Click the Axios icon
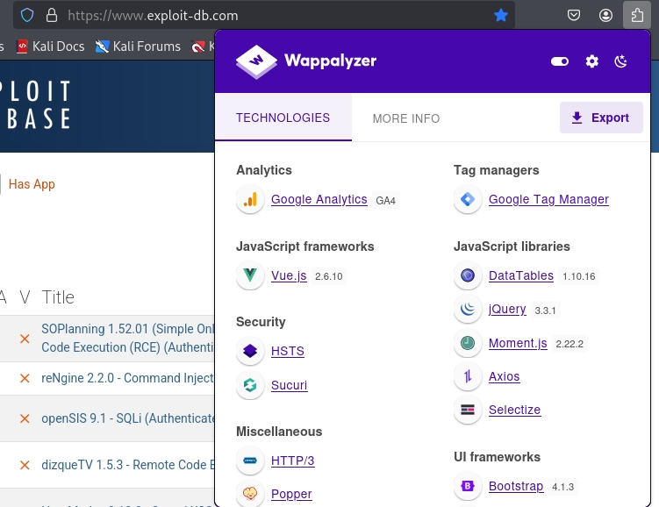Image resolution: width=659 pixels, height=507 pixels. 468,376
